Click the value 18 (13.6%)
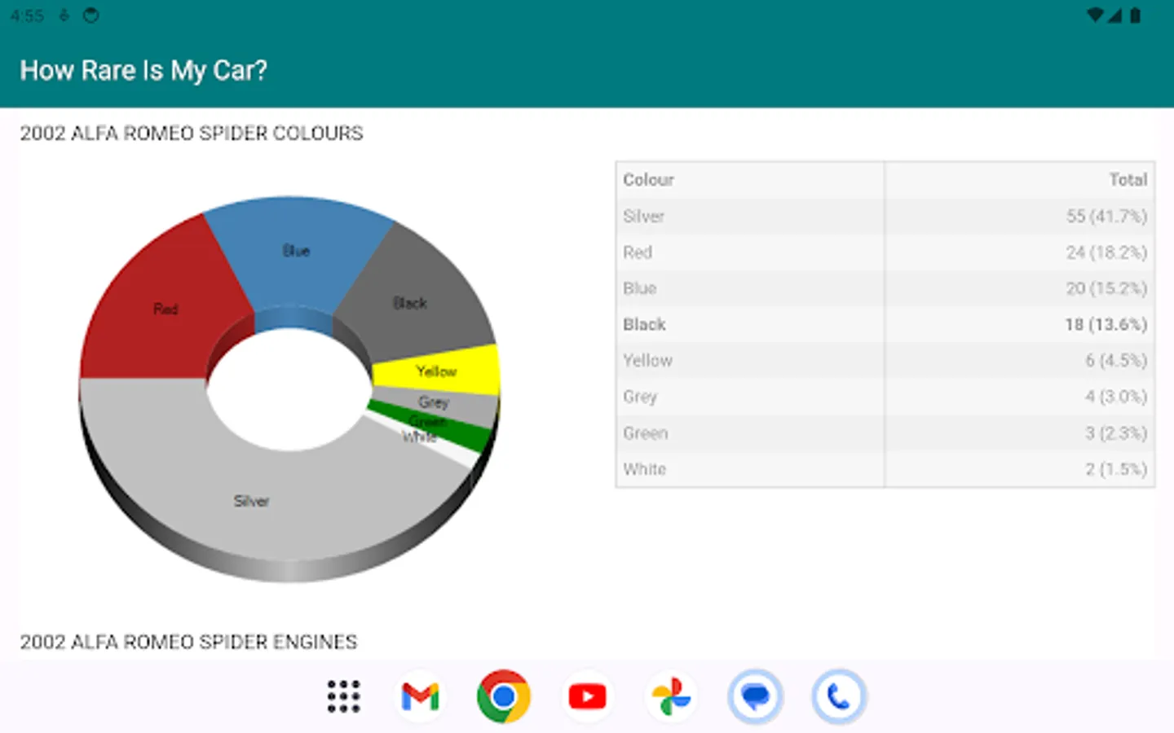The height and width of the screenshot is (733, 1174). point(1106,324)
